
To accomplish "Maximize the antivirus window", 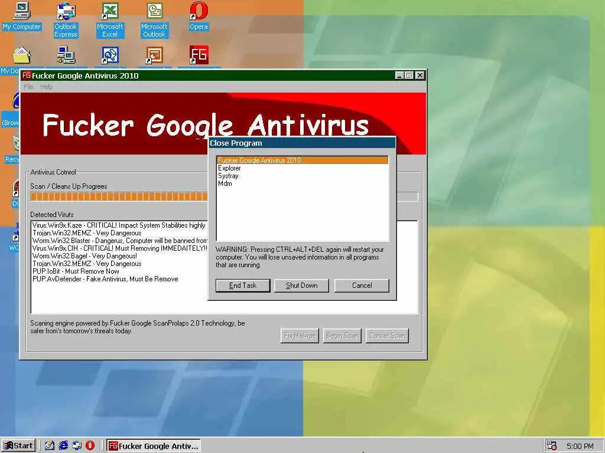I will pos(409,75).
